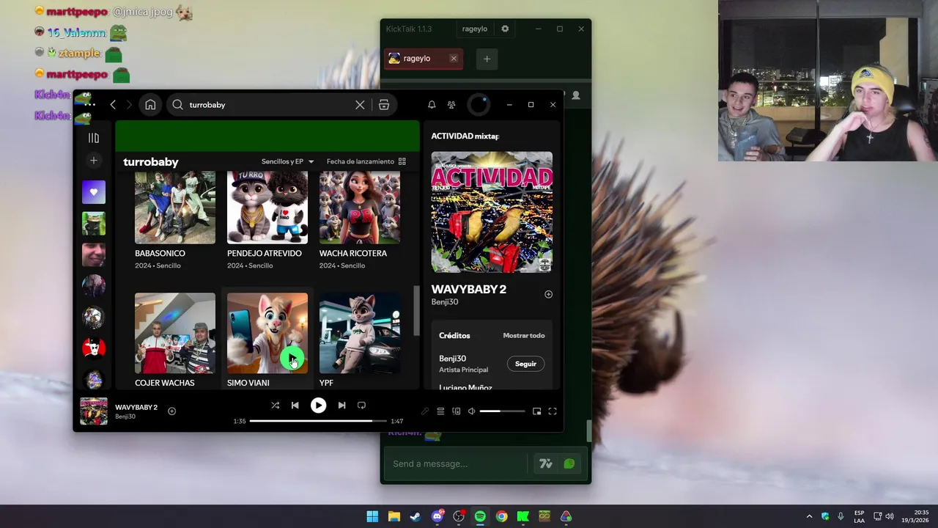Open 7TV emote picker in KickTalk
Image resolution: width=938 pixels, height=528 pixels.
tap(545, 463)
